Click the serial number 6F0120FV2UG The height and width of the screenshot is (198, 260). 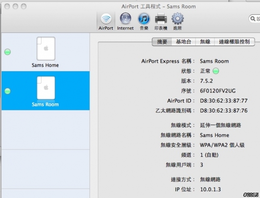coord(218,91)
